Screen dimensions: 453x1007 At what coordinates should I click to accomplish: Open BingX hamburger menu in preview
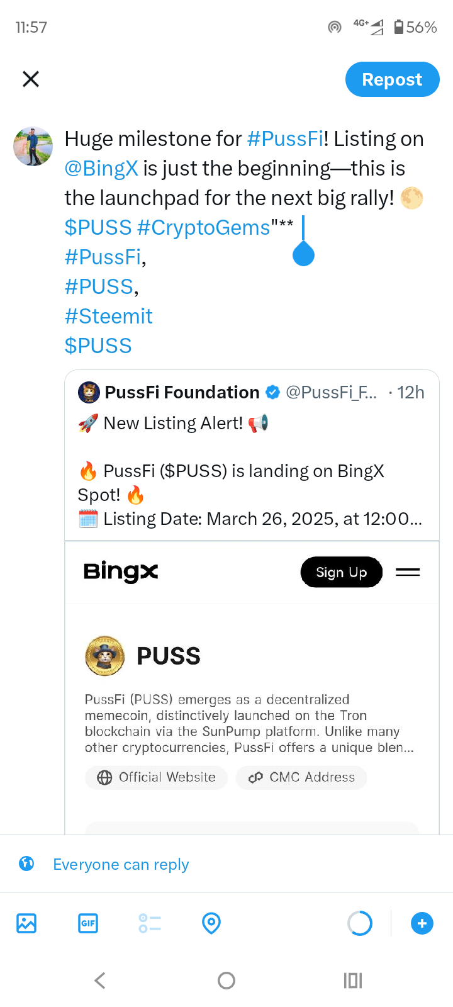pos(408,572)
